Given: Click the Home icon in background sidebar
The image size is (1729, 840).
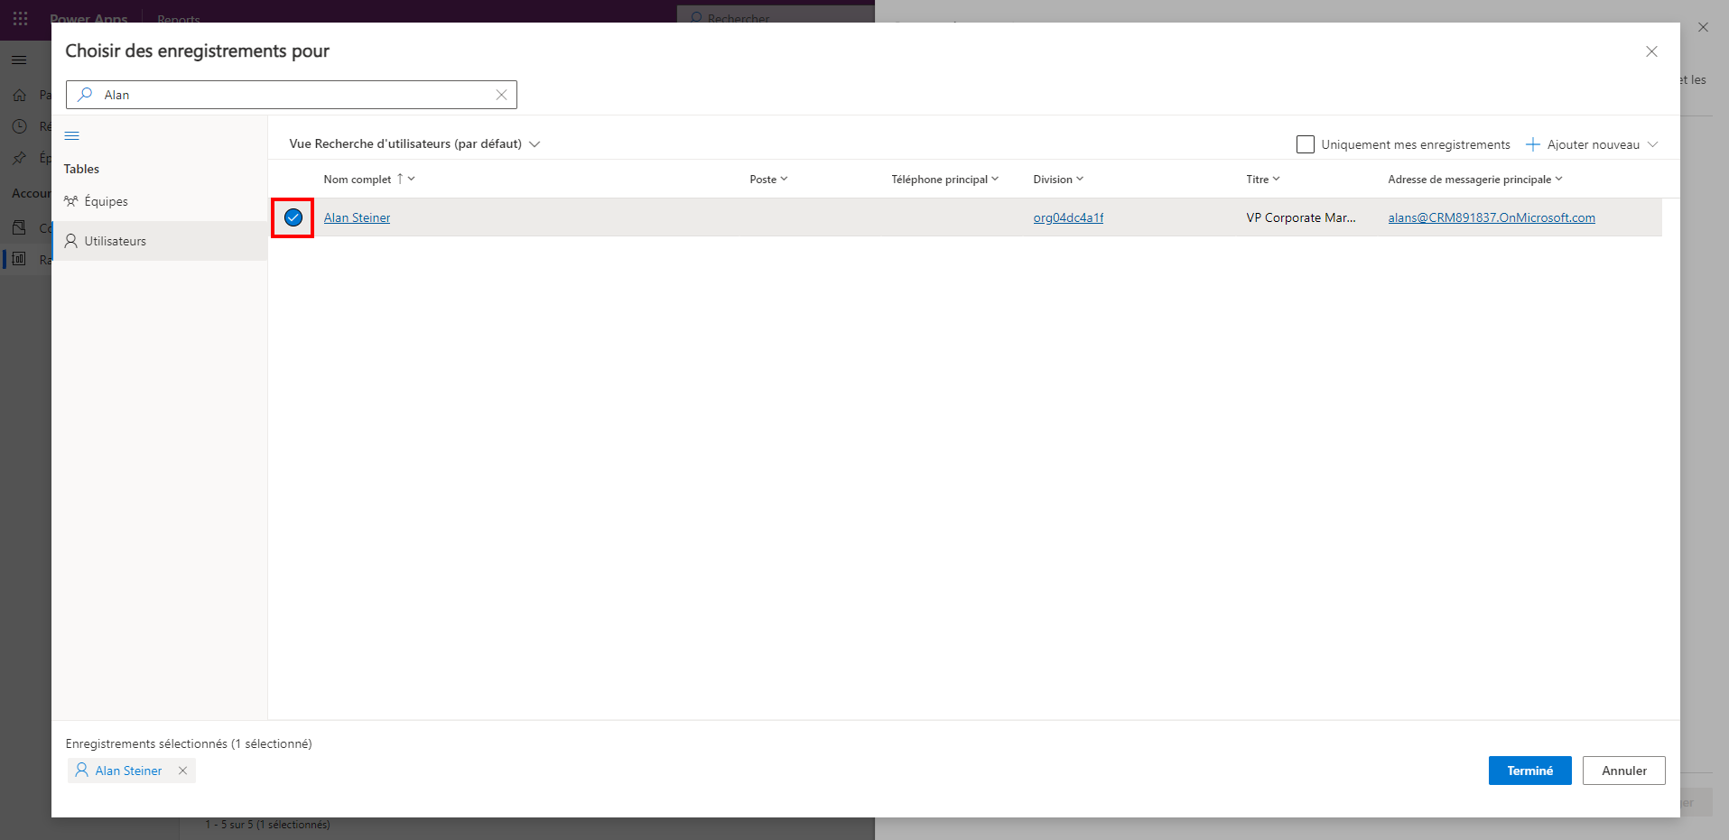Looking at the screenshot, I should pyautogui.click(x=19, y=95).
